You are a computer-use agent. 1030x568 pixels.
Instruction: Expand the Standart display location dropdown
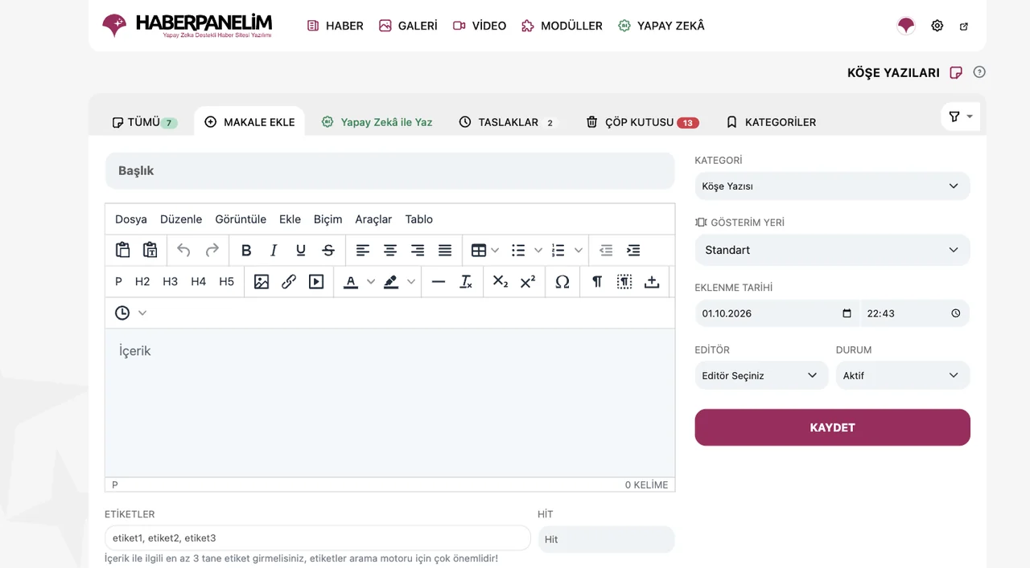[832, 250]
